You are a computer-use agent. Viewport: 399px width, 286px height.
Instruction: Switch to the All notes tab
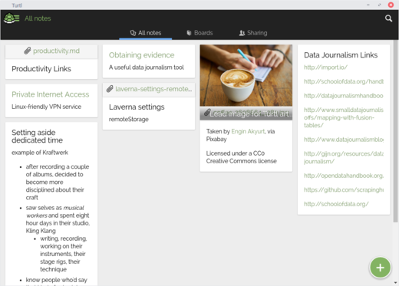[146, 33]
